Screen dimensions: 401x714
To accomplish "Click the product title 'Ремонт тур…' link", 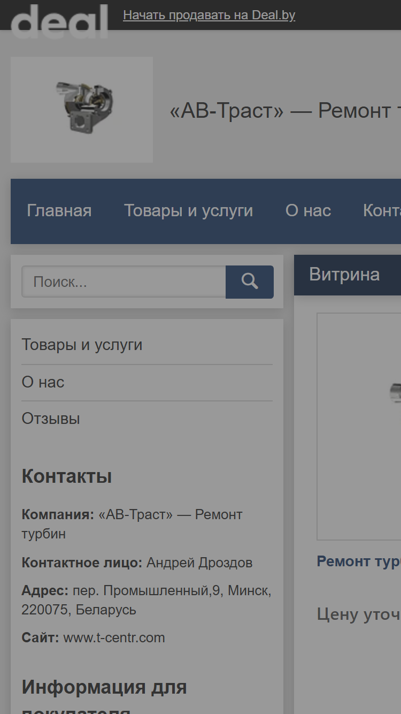I will pyautogui.click(x=359, y=561).
